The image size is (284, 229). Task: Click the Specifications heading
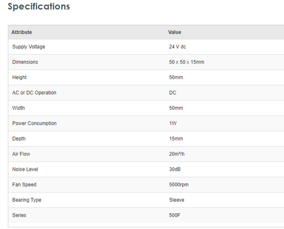pos(39,7)
